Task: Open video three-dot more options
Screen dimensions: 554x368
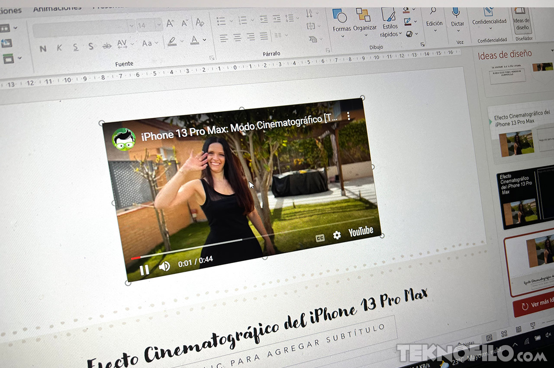Action: coord(348,116)
